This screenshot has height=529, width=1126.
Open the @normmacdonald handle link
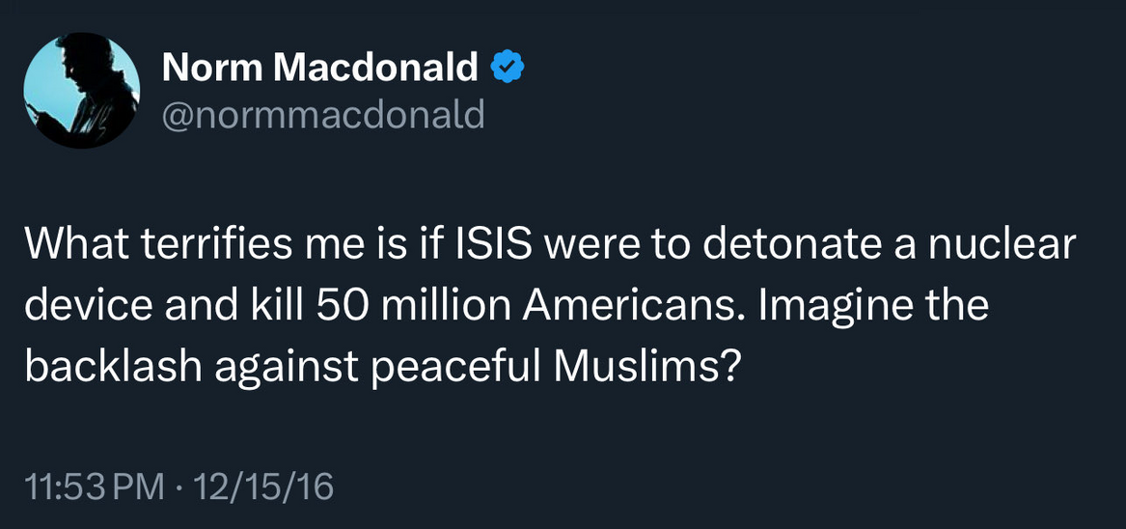pyautogui.click(x=323, y=116)
